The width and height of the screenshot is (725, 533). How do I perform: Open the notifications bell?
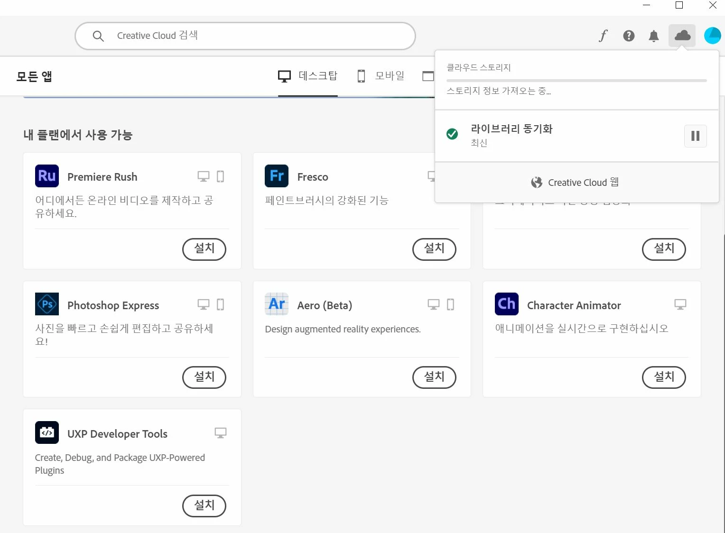tap(654, 36)
